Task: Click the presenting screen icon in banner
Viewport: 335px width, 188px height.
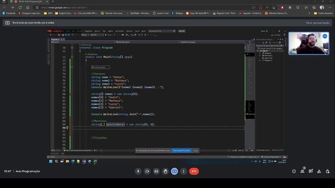Action: coord(7,22)
